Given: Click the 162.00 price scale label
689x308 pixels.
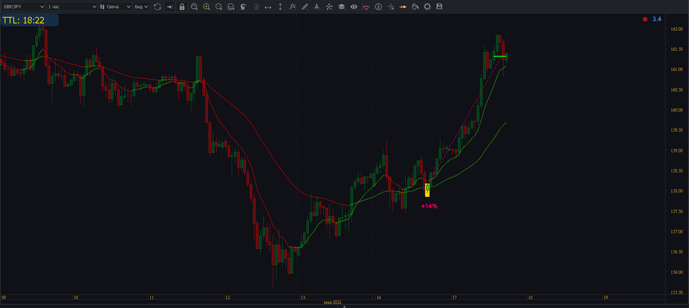Looking at the screenshot, I should coord(677,29).
